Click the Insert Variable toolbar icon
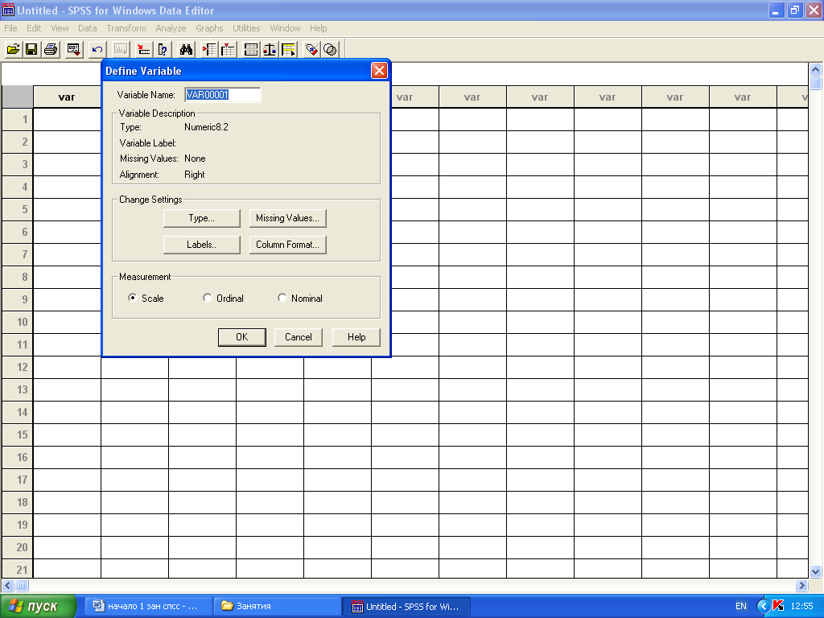Image resolution: width=824 pixels, height=618 pixels. tap(228, 49)
